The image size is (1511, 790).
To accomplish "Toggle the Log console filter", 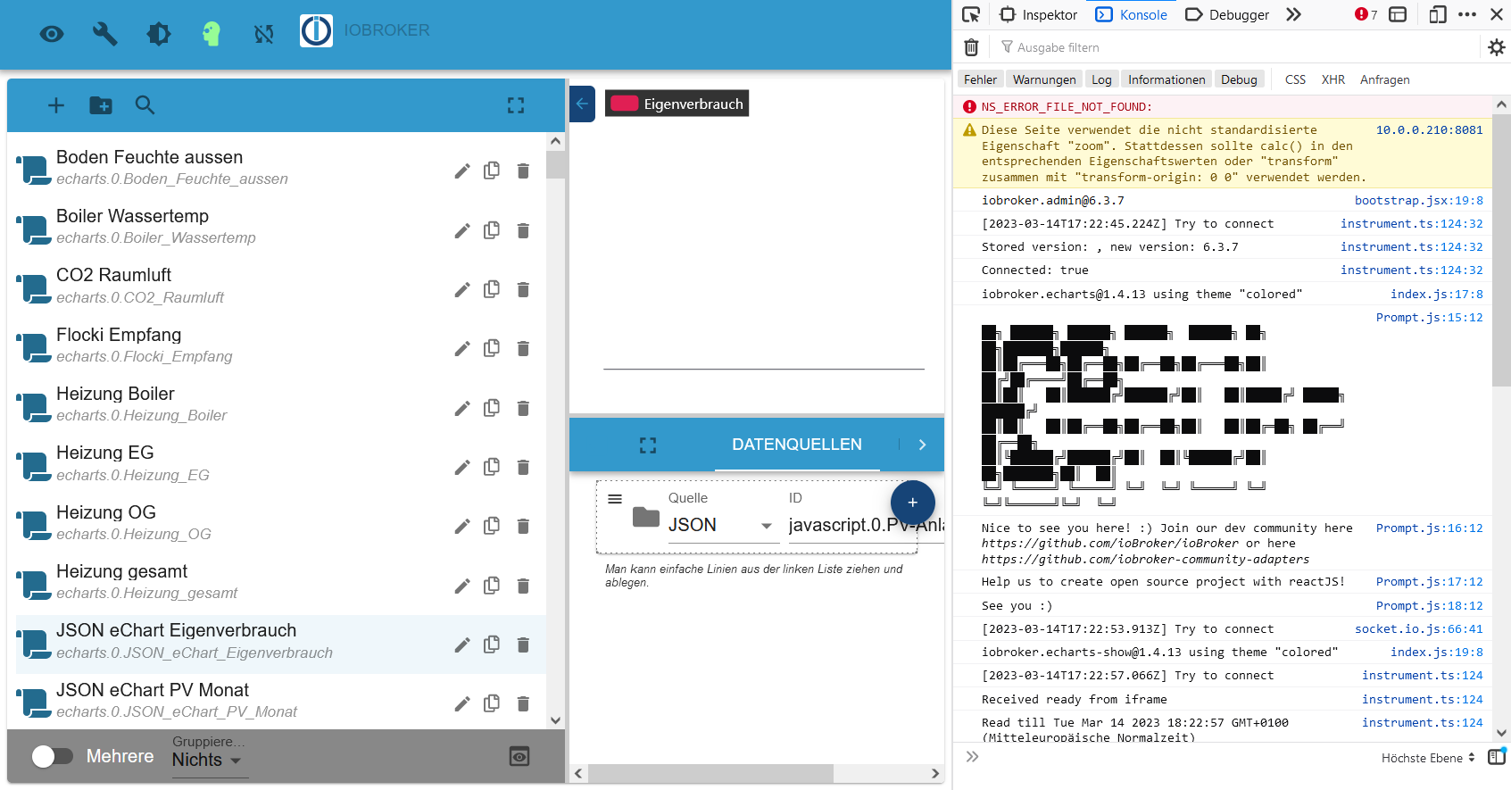I will 1101,79.
